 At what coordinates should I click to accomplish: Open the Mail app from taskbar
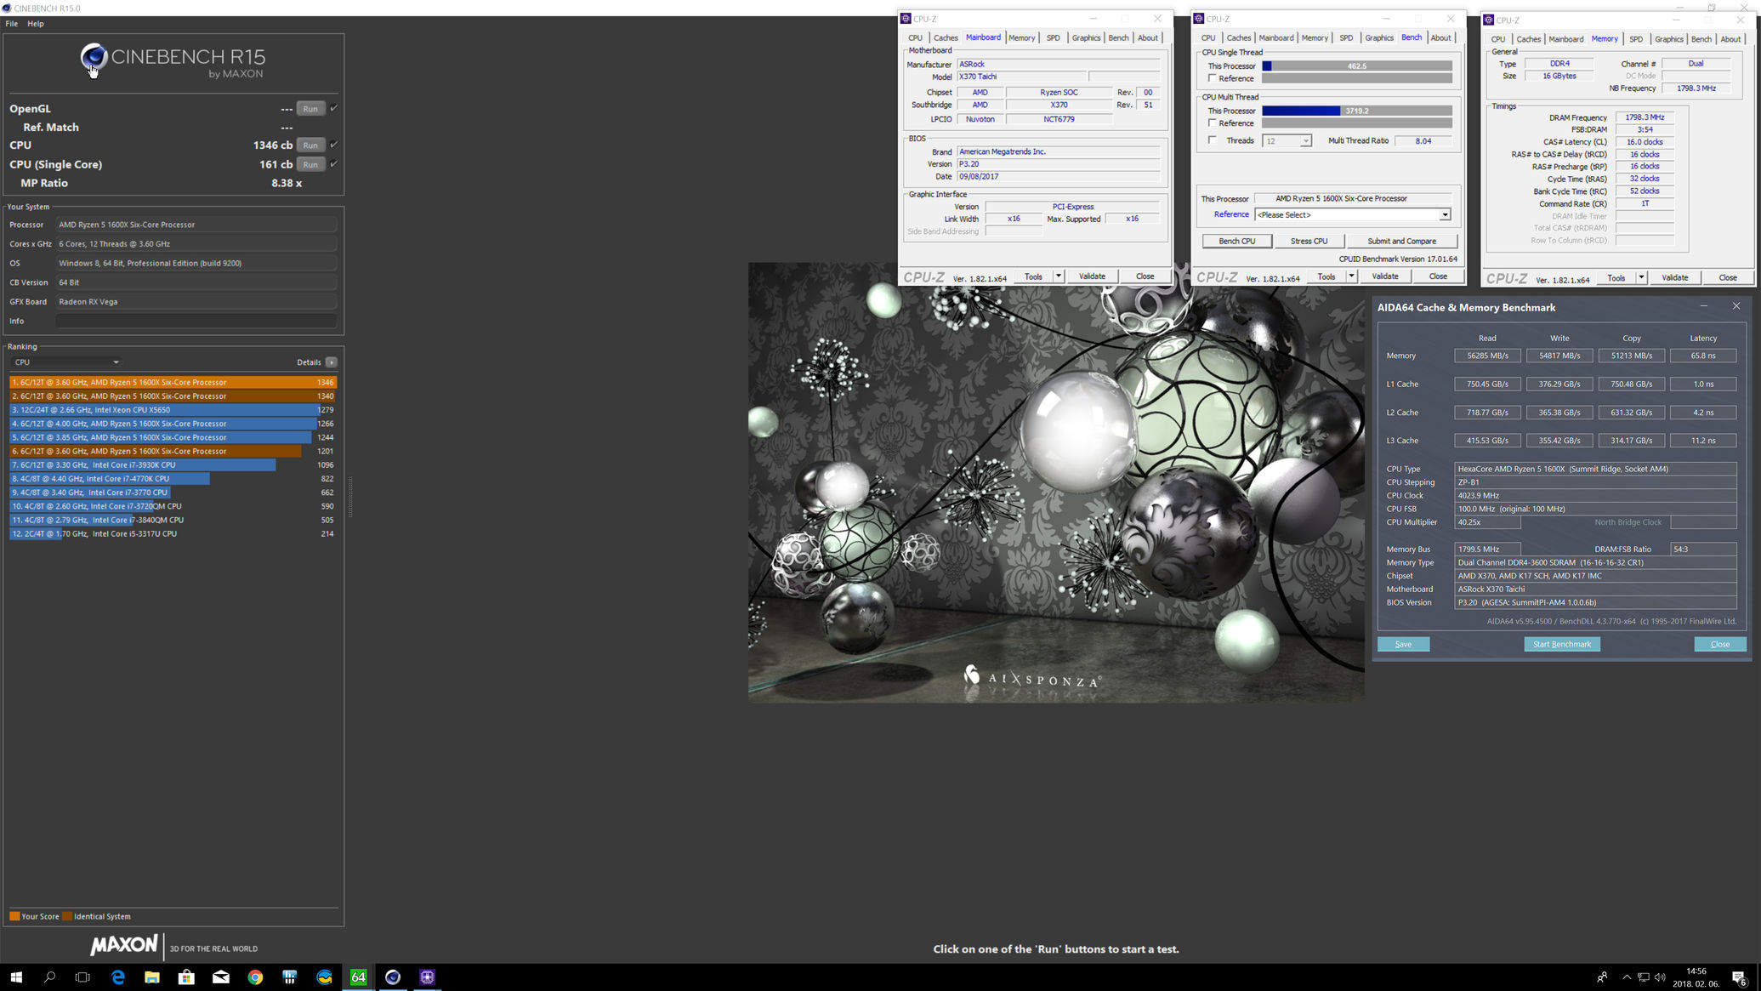[221, 977]
